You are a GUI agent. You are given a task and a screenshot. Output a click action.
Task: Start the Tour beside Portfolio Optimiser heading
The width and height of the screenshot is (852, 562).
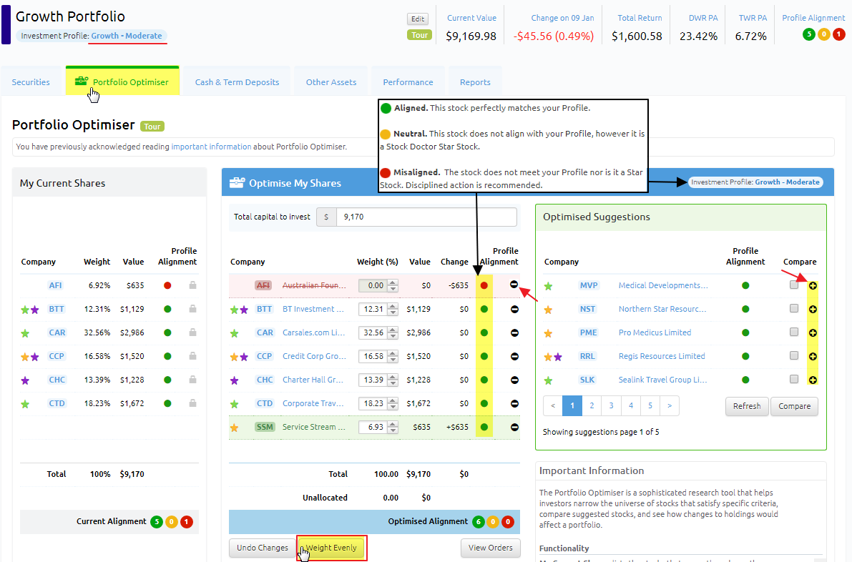(x=152, y=127)
